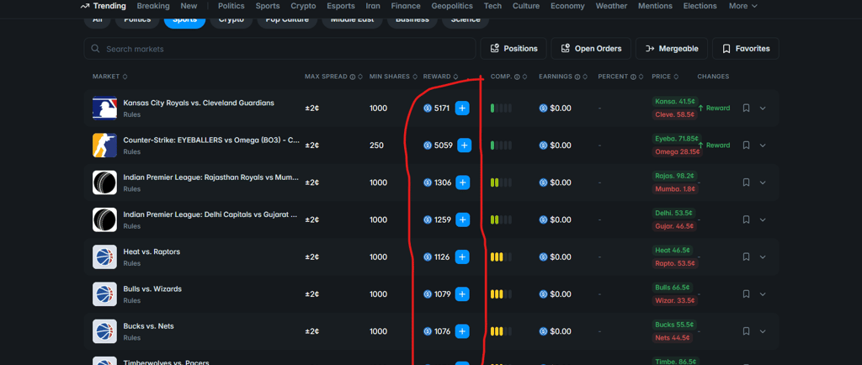The height and width of the screenshot is (365, 862).
Task: Open the MLB logo for Kansas City Royals market
Action: (104, 108)
